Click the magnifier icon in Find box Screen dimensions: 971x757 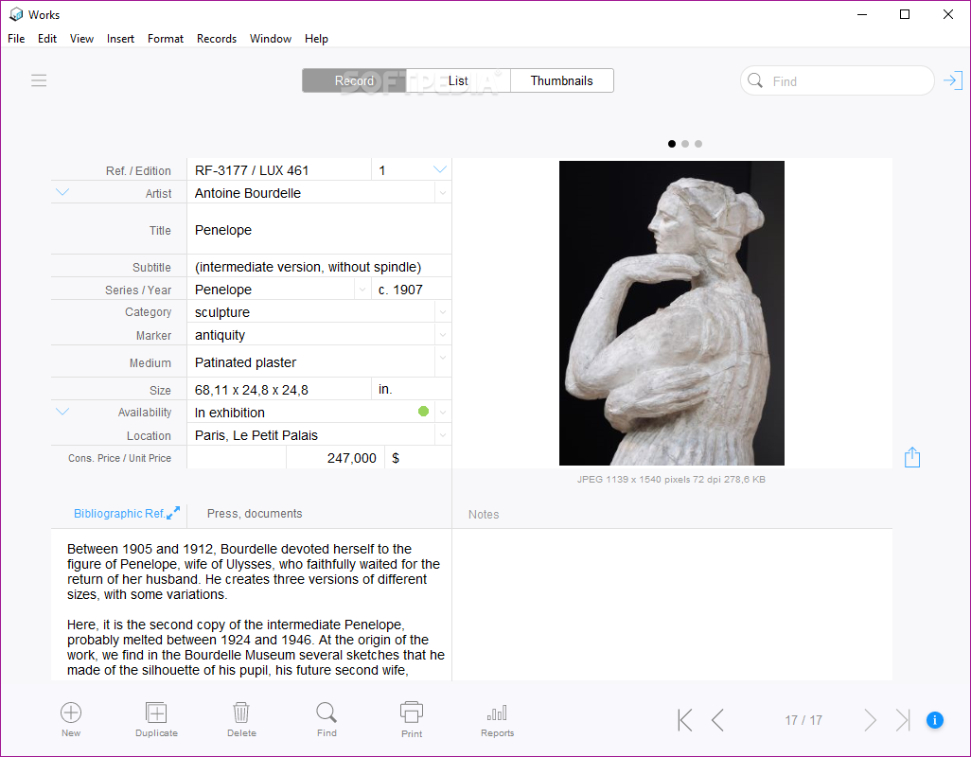pos(755,80)
